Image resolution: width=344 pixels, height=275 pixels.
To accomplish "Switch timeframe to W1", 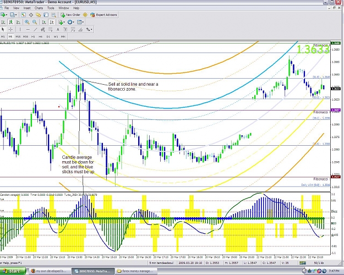I will click(x=56, y=37).
